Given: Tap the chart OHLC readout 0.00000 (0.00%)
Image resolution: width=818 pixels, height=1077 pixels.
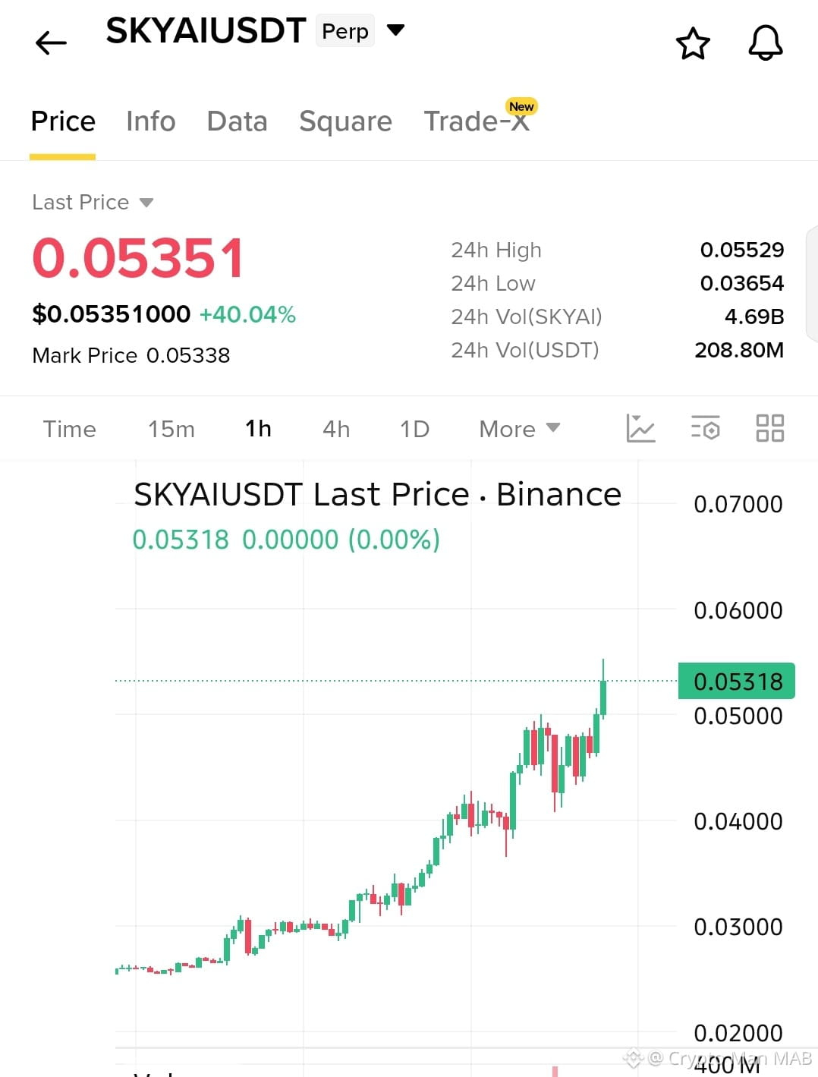Looking at the screenshot, I should [x=341, y=540].
